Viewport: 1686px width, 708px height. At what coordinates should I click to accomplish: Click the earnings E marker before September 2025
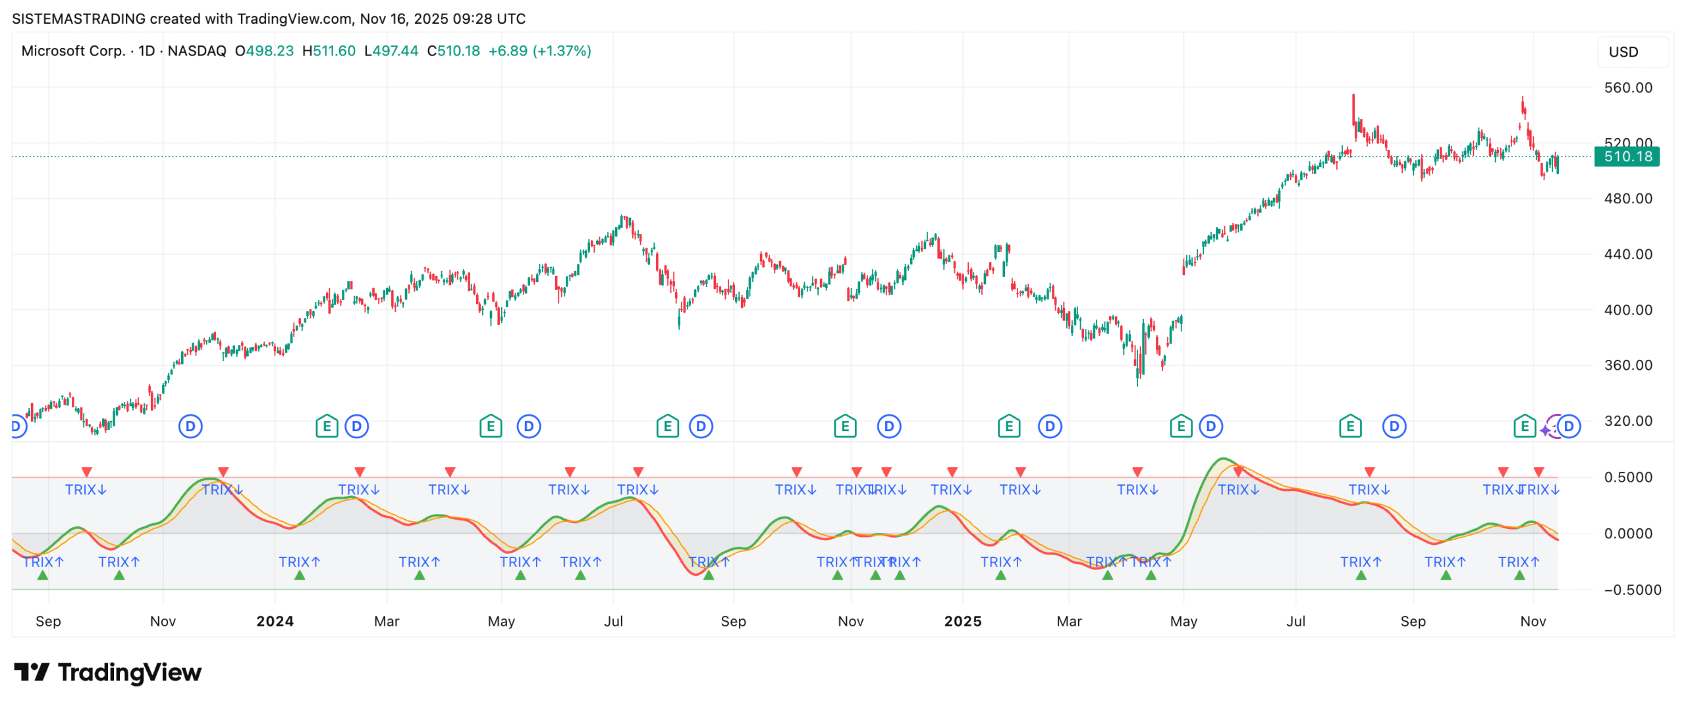(1349, 426)
